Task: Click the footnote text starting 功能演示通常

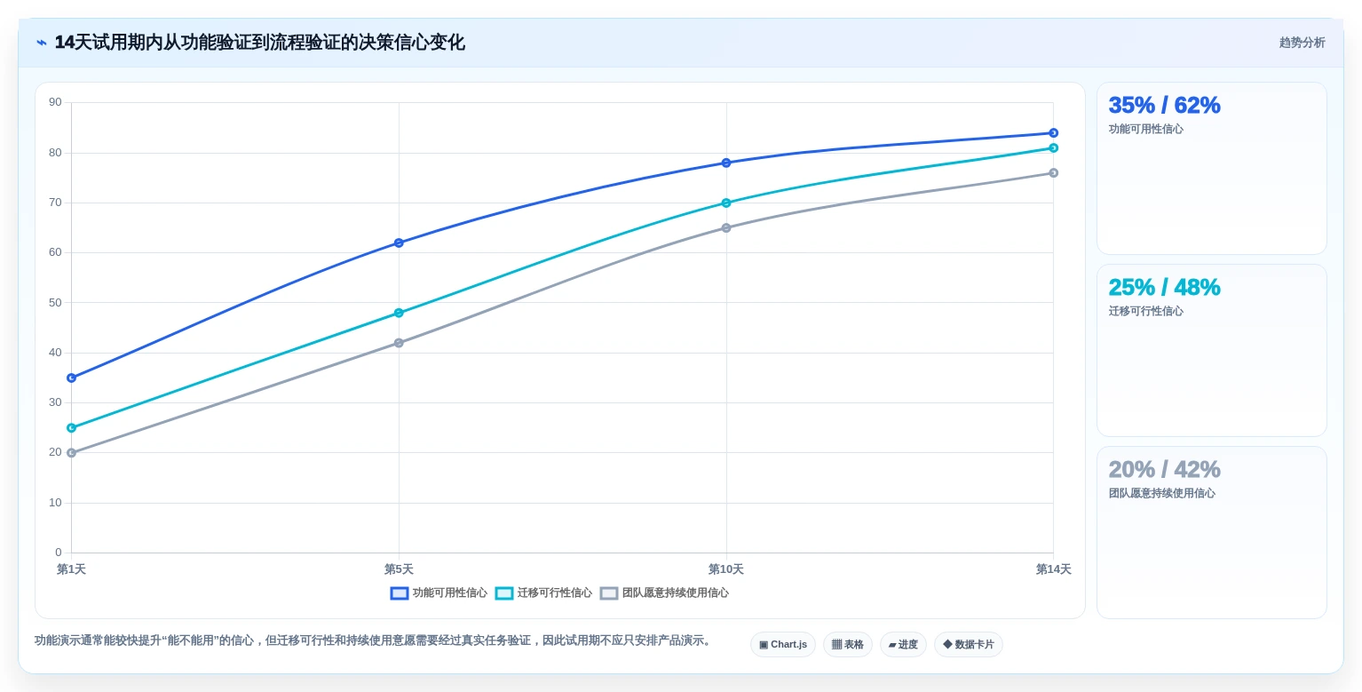Action: [375, 640]
